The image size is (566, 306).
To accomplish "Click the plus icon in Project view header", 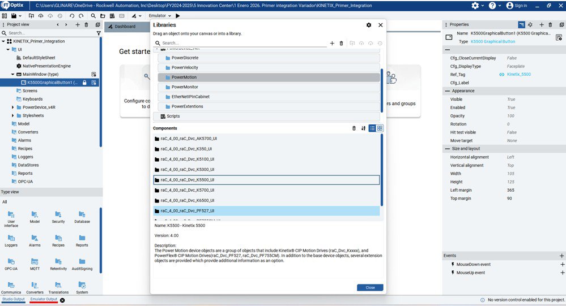I will click(x=78, y=24).
